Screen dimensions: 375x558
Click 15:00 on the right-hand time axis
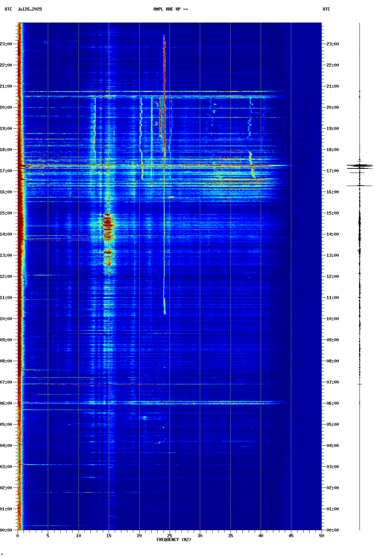(333, 213)
